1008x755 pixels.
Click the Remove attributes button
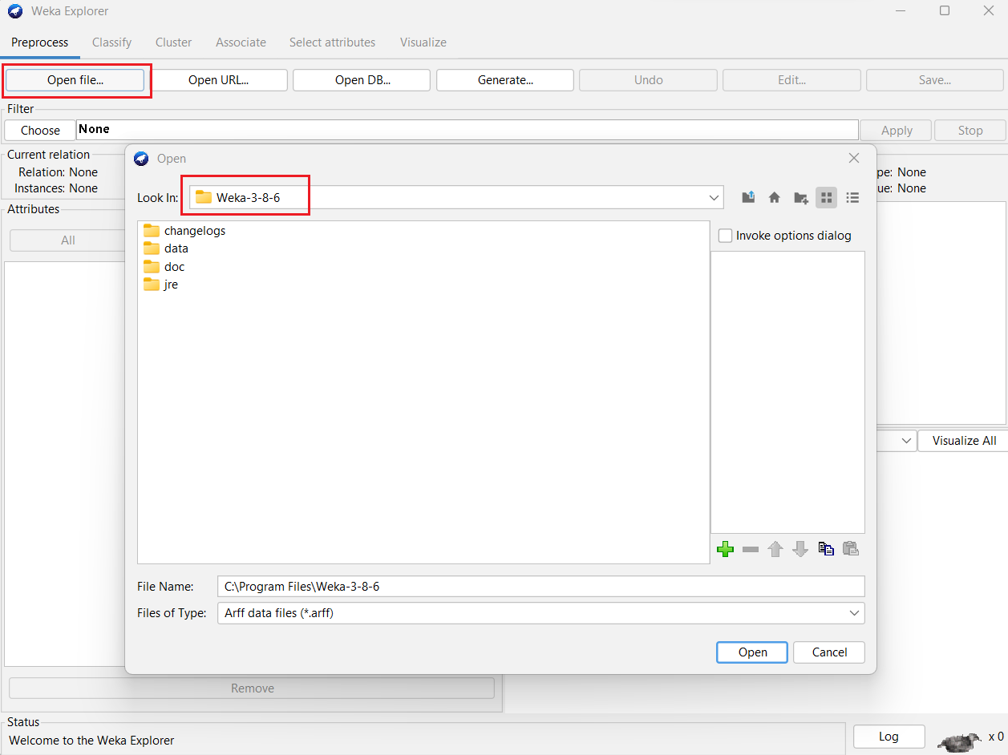pos(252,688)
